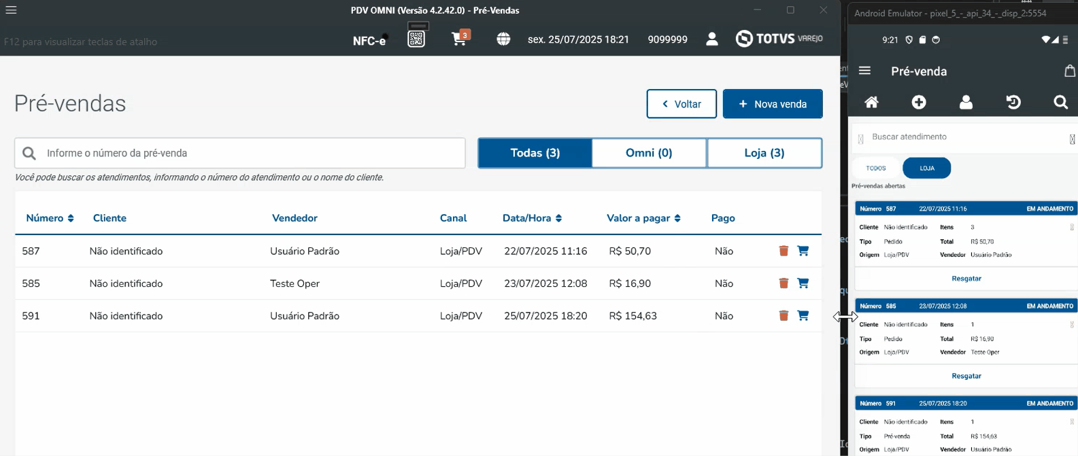Toggle the TODOS filter chip
The height and width of the screenshot is (456, 1078).
(x=876, y=168)
